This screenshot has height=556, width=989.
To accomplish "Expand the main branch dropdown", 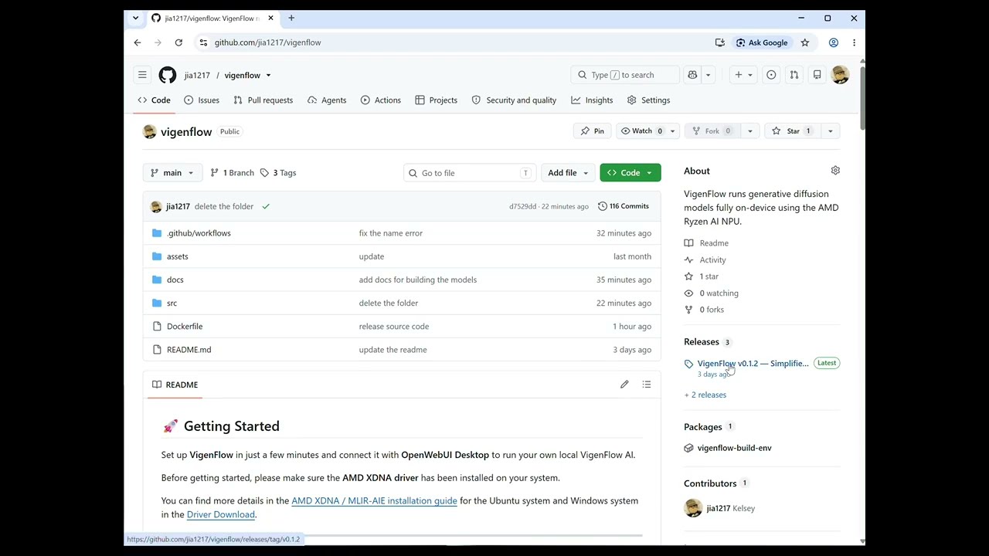I will pyautogui.click(x=172, y=173).
